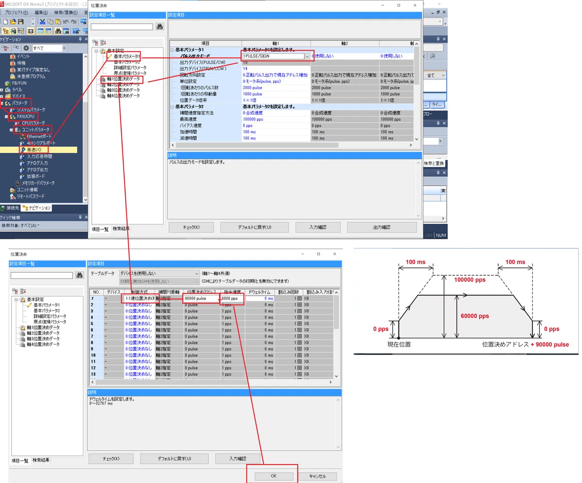Click the chip module icon in second toolbar row

pos(31,31)
